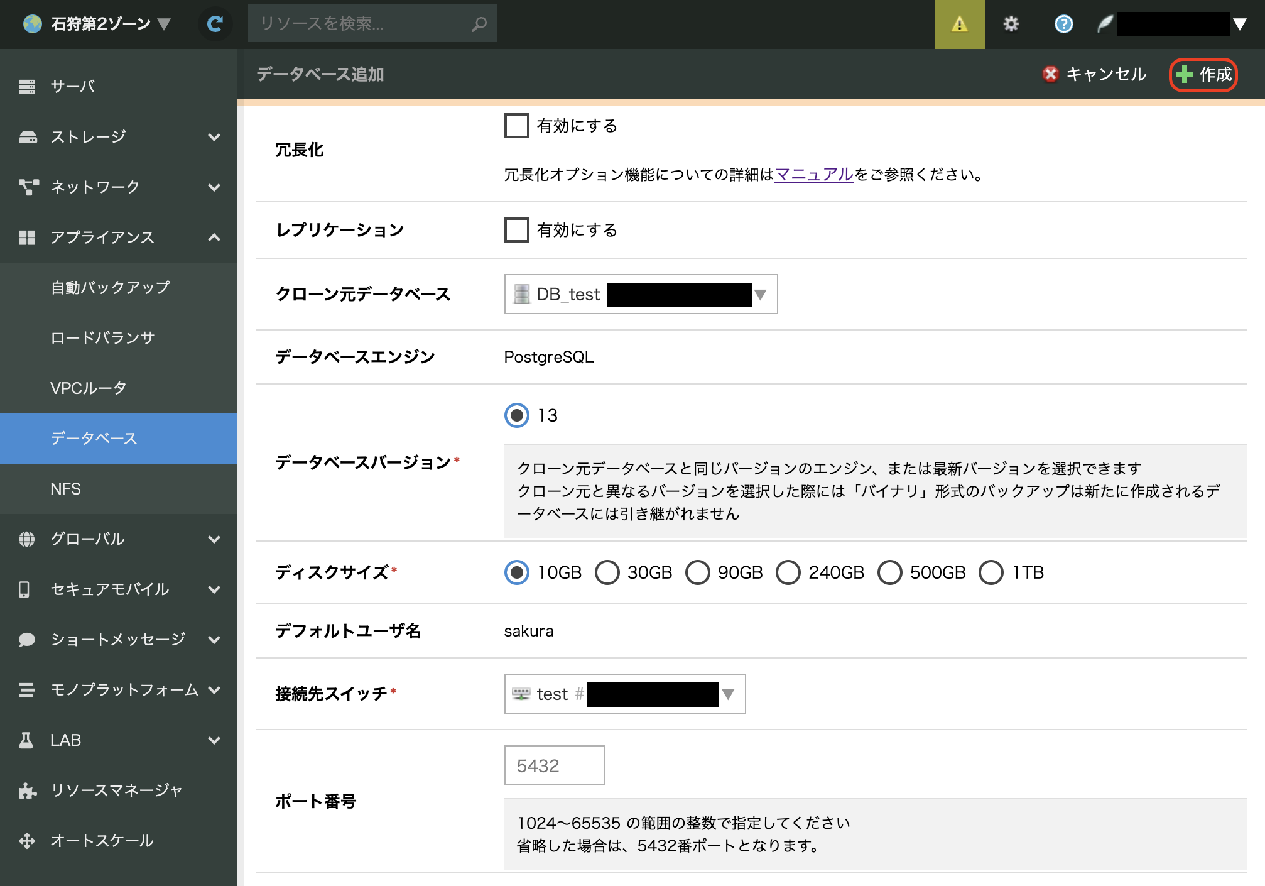Open the search resources magnifier icon

(479, 23)
